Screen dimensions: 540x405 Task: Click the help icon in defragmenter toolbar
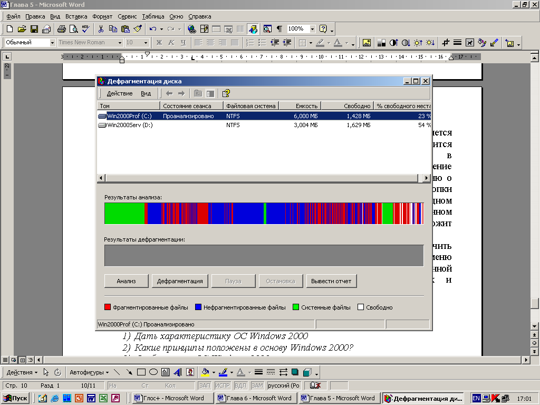click(x=226, y=93)
